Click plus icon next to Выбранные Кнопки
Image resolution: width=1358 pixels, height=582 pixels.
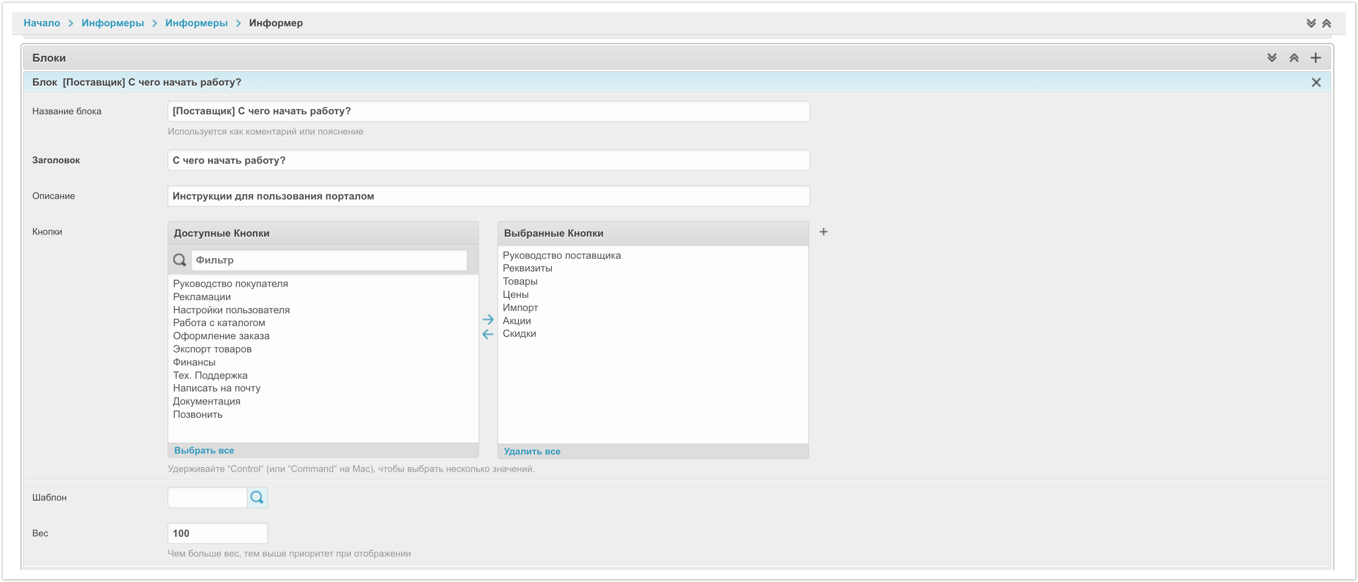tap(824, 232)
